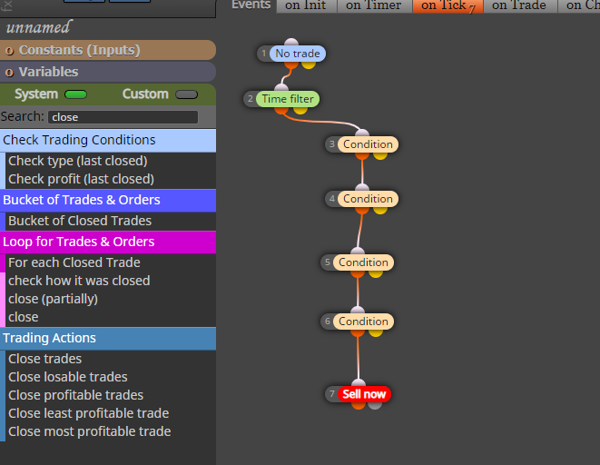Select Condition block number 4
600x465 pixels.
click(368, 199)
